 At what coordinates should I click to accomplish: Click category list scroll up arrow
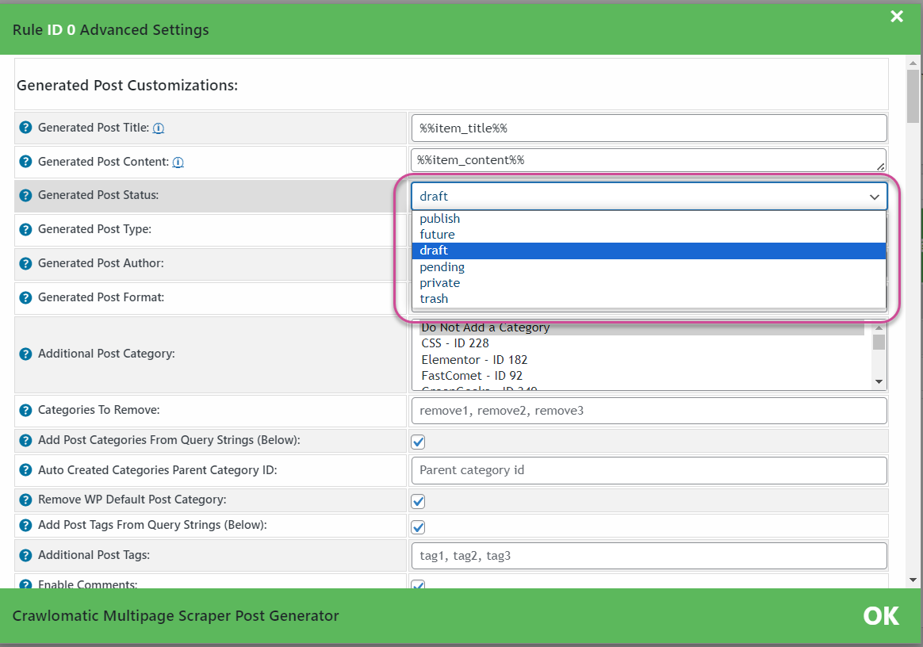pos(879,328)
